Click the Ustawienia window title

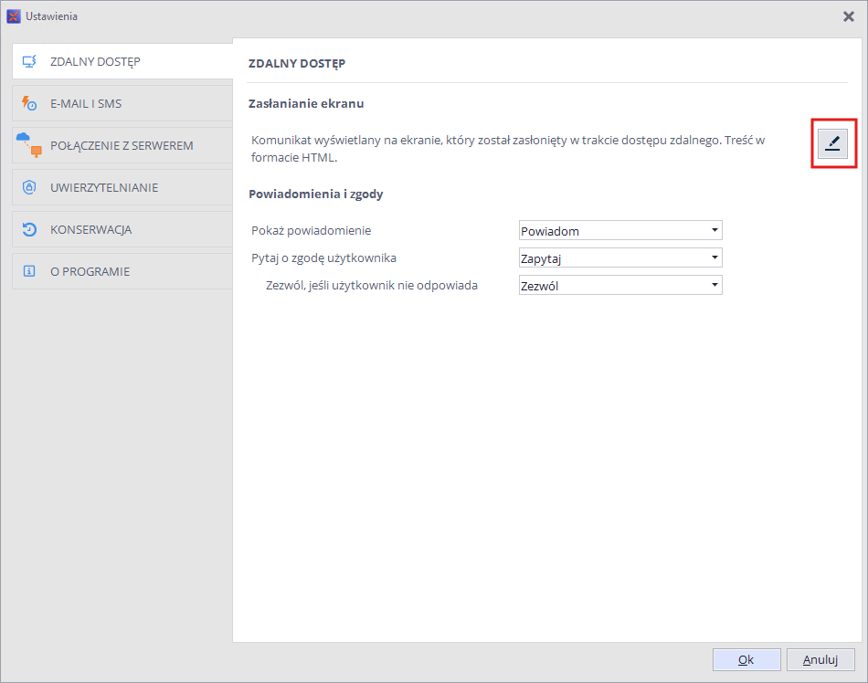51,16
